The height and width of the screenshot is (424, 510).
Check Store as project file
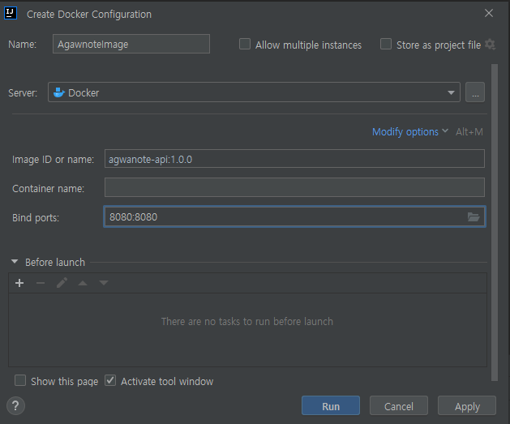(386, 44)
